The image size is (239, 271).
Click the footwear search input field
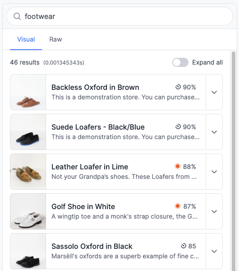pyautogui.click(x=119, y=16)
